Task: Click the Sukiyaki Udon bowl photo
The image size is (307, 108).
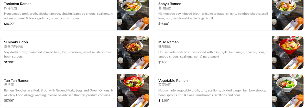Action: coord(133,52)
